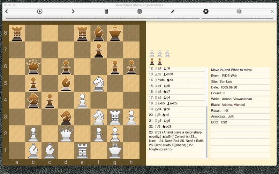Screen dimensions: 279x174
Task: Click the empty d4 square
Action: [x=66, y=100]
